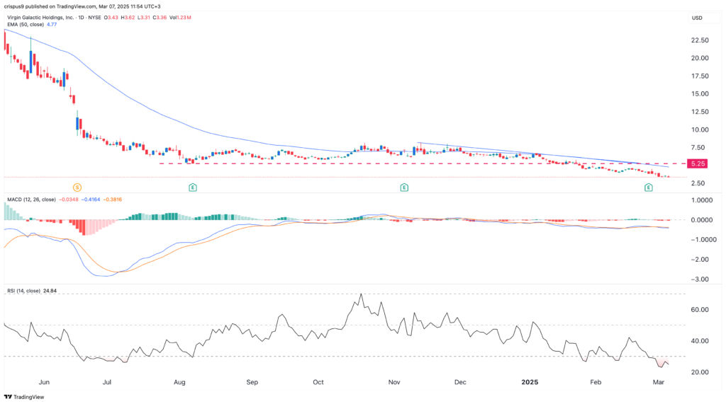Click the Jun label on time axis
This screenshot has width=726, height=404.
tap(44, 382)
